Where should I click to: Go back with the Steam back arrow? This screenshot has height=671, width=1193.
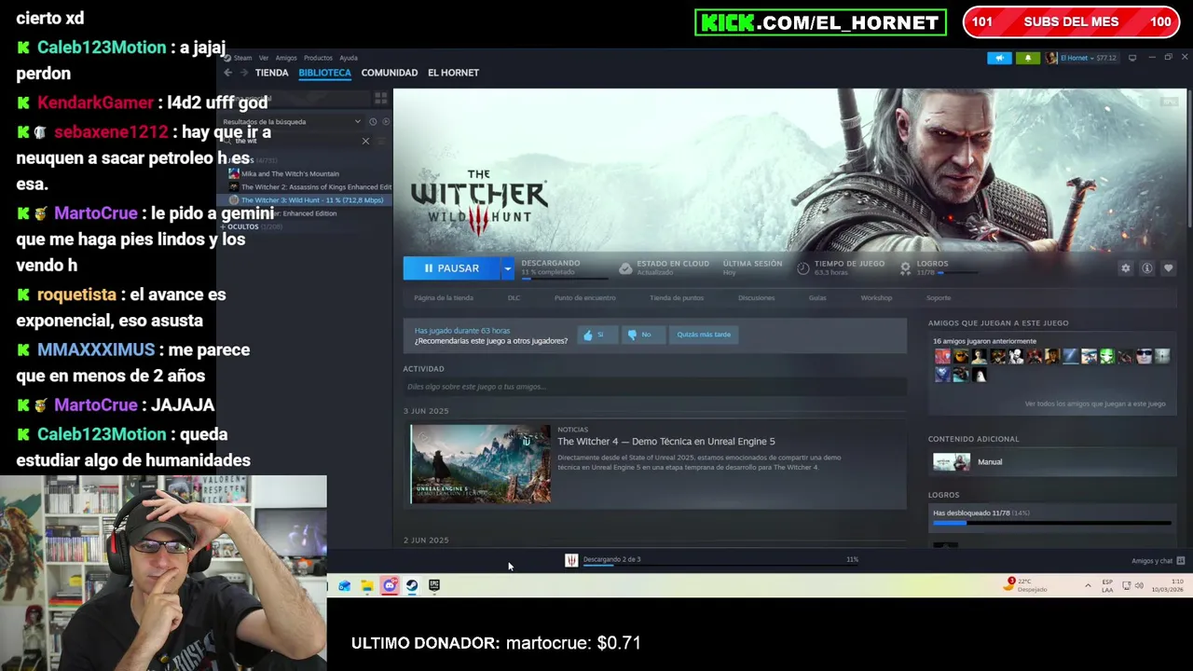227,73
